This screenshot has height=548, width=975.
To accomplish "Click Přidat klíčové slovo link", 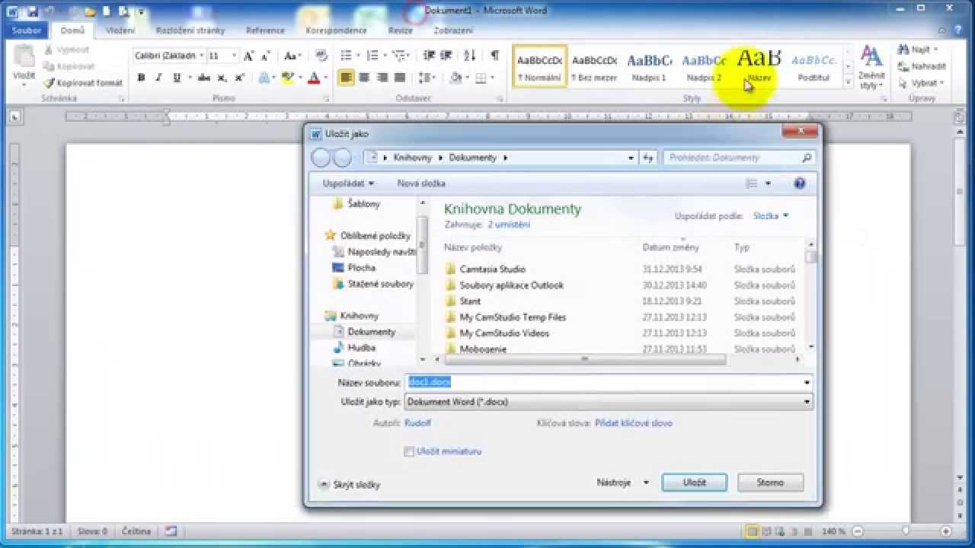I will click(x=633, y=423).
